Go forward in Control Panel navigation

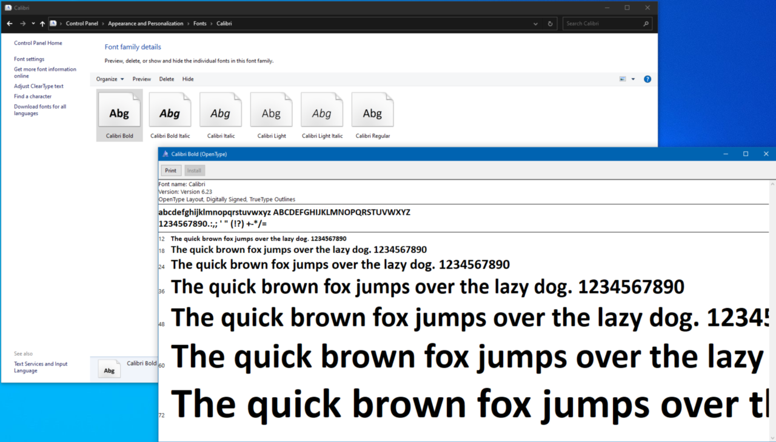click(x=22, y=24)
